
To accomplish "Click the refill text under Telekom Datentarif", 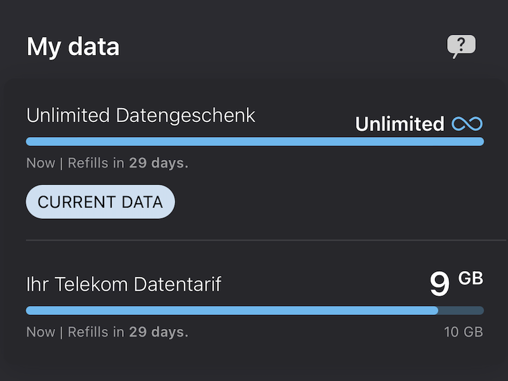I will (x=107, y=332).
